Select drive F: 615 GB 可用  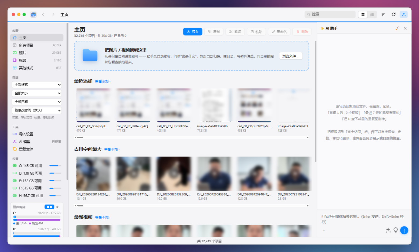click(37, 188)
